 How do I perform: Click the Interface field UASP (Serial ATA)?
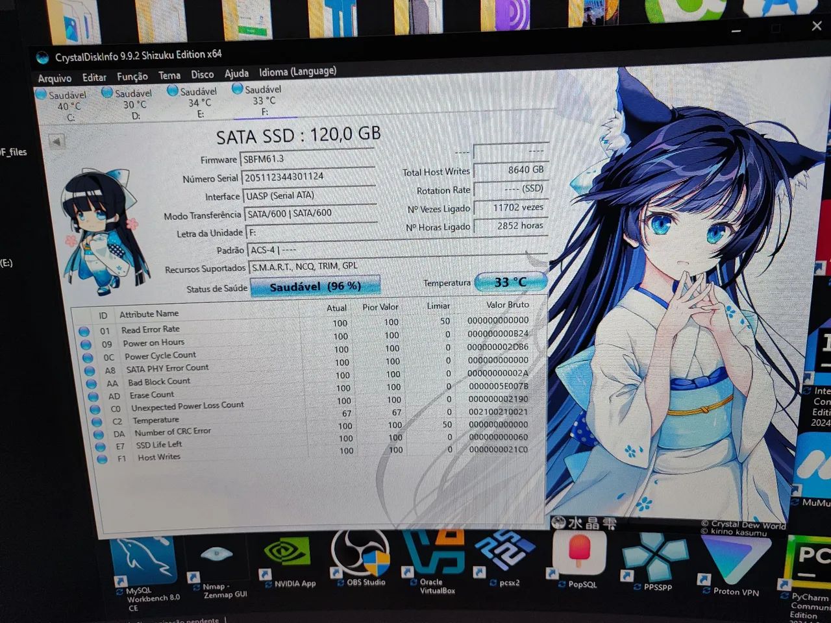(x=310, y=195)
